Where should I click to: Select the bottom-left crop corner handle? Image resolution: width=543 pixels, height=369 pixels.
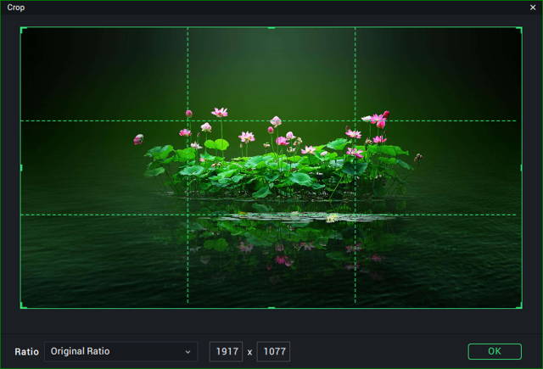23,305
